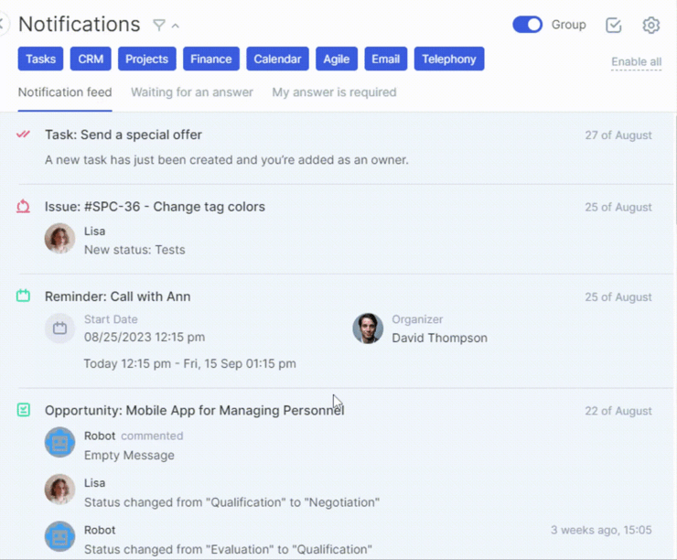Collapse the filter chevron next to Notifications
677x560 pixels.
click(176, 26)
